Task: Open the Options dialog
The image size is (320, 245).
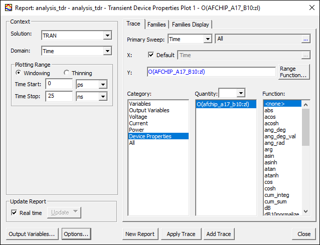Action: click(x=76, y=234)
